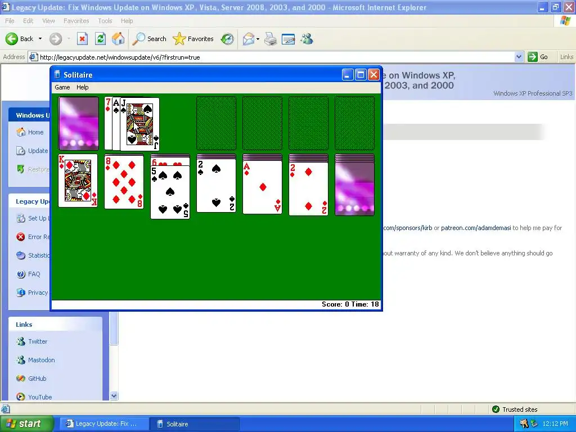
Task: Click the Stop loading icon
Action: pos(82,39)
